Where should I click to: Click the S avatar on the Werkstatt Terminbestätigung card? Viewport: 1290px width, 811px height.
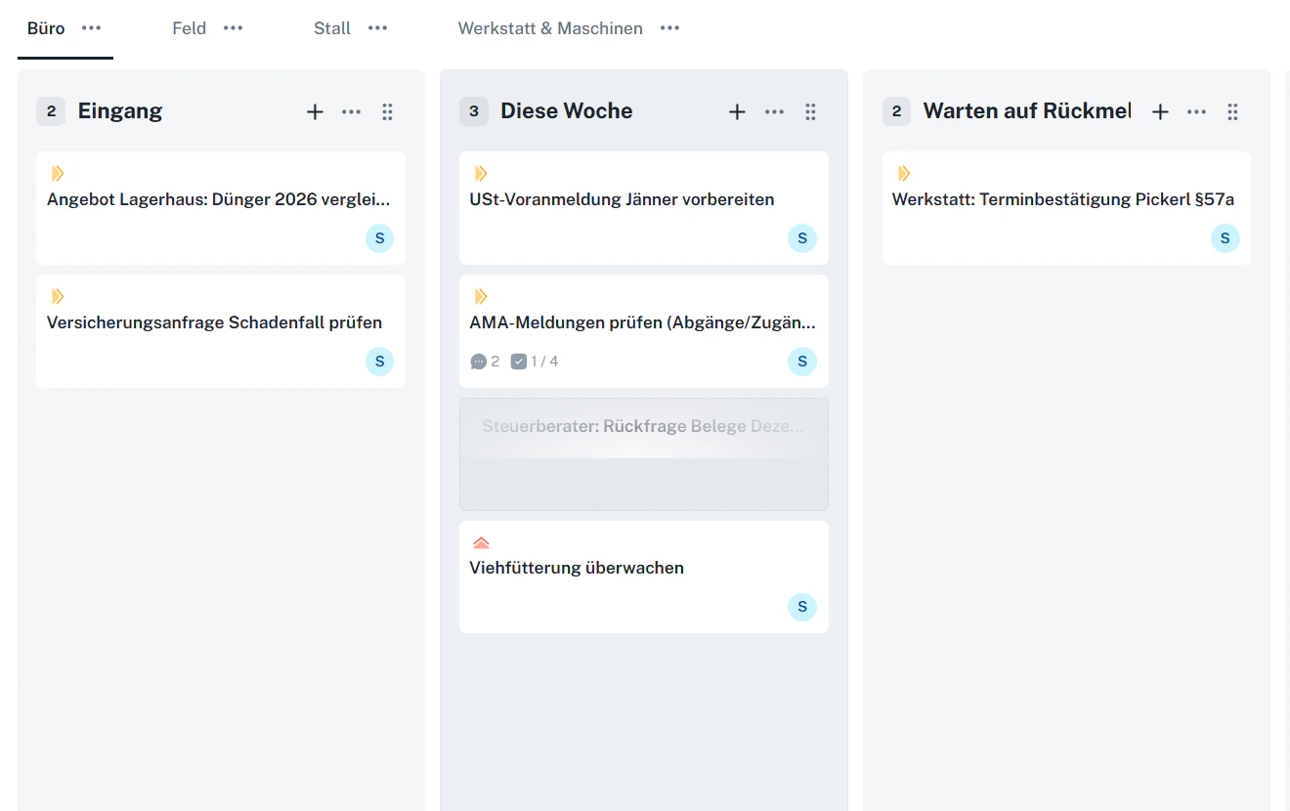[1225, 238]
